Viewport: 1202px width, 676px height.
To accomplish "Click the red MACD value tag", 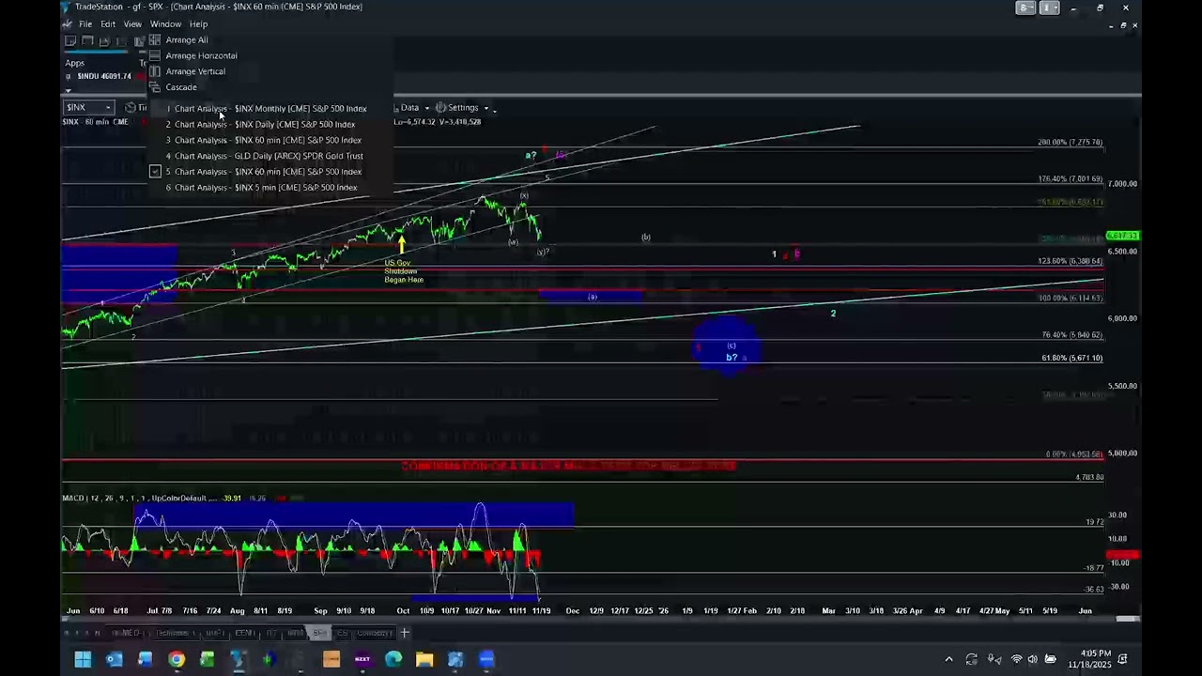I will tap(1123, 555).
